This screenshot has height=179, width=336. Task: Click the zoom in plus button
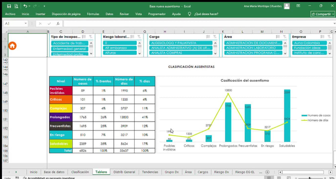click(x=325, y=178)
